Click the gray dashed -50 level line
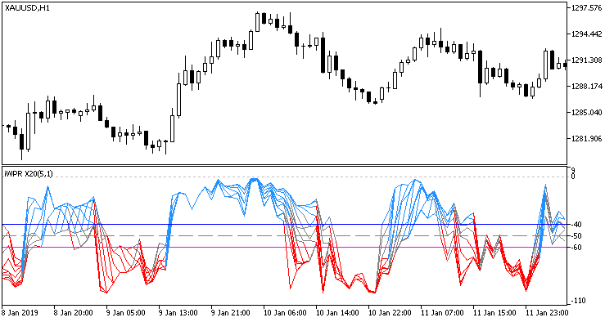The height and width of the screenshot is (322, 614). coord(285,235)
